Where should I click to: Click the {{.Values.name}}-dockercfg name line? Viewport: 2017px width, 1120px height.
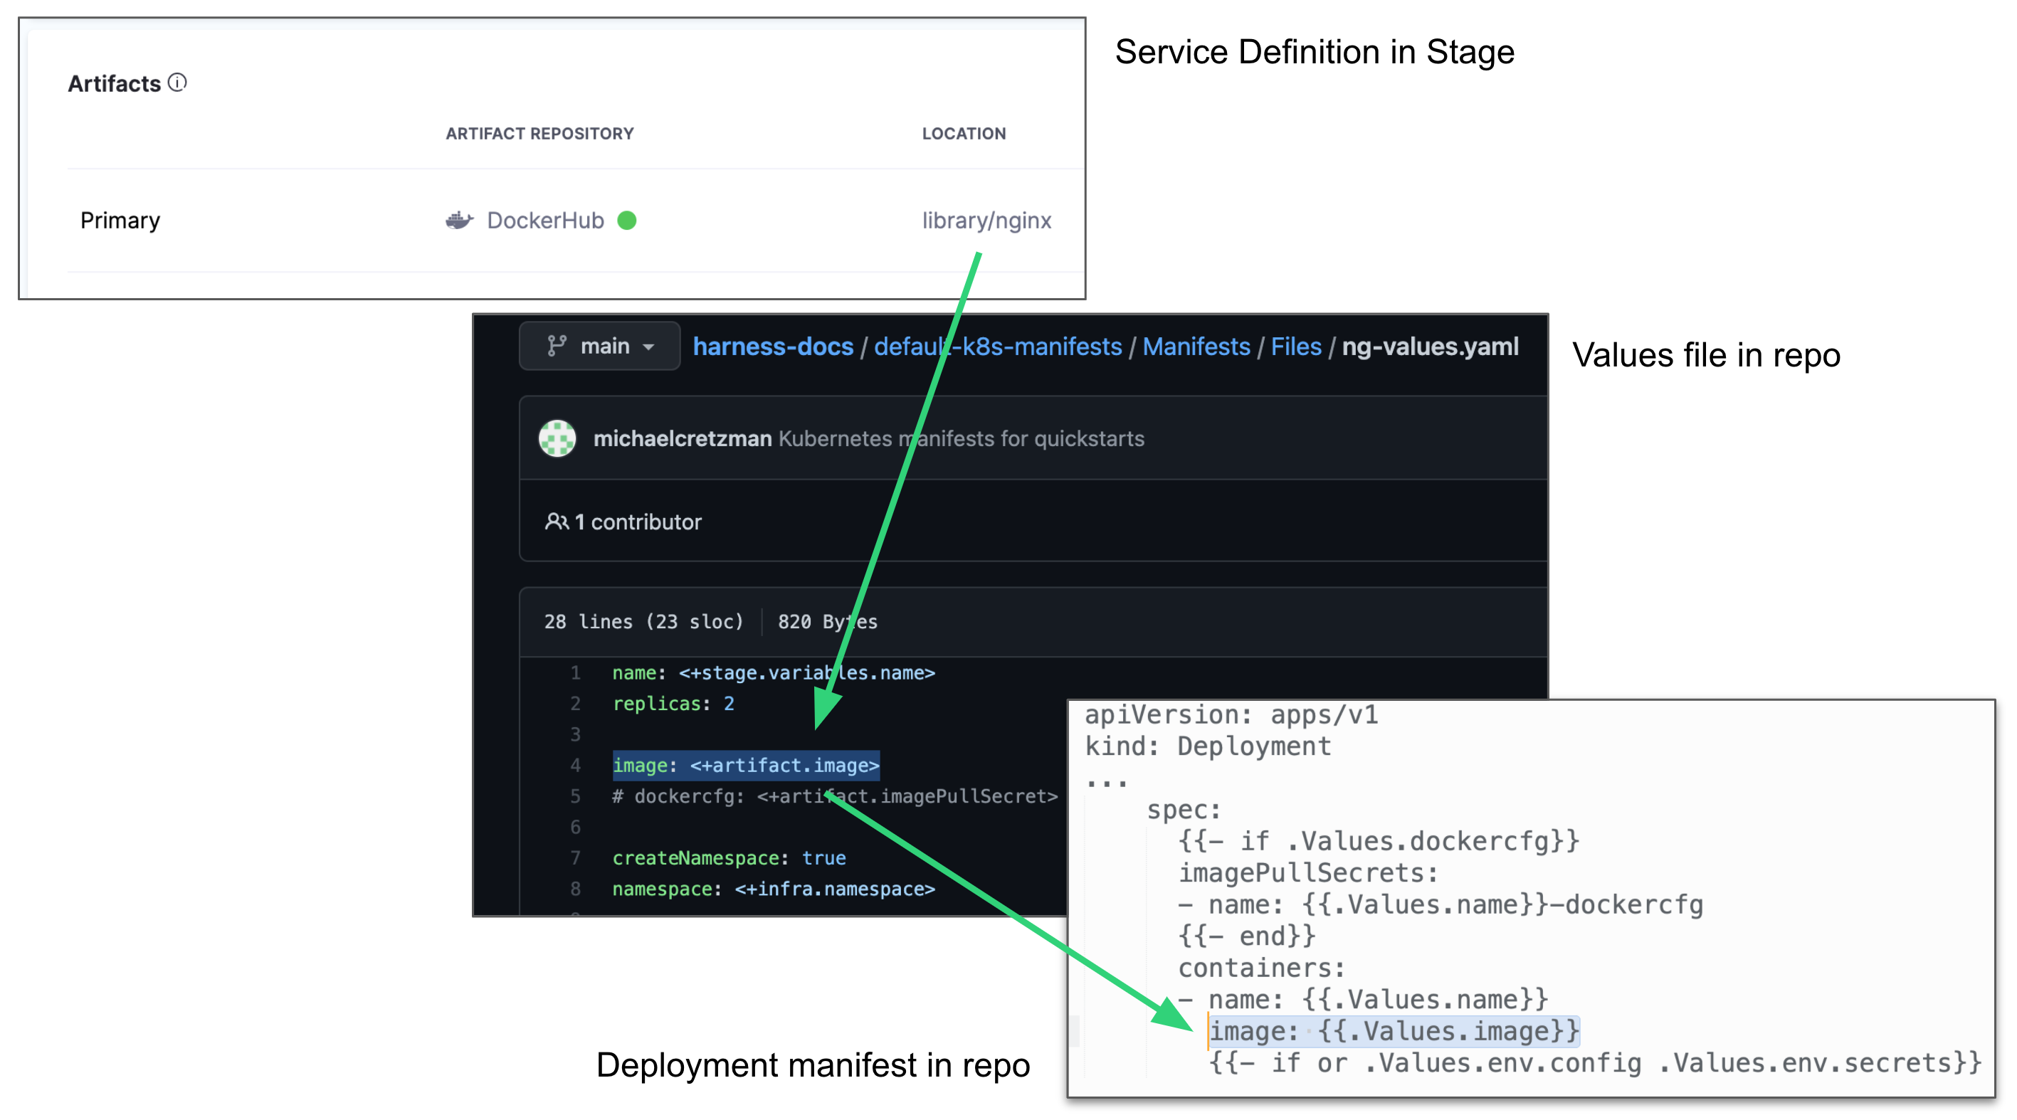(1440, 905)
